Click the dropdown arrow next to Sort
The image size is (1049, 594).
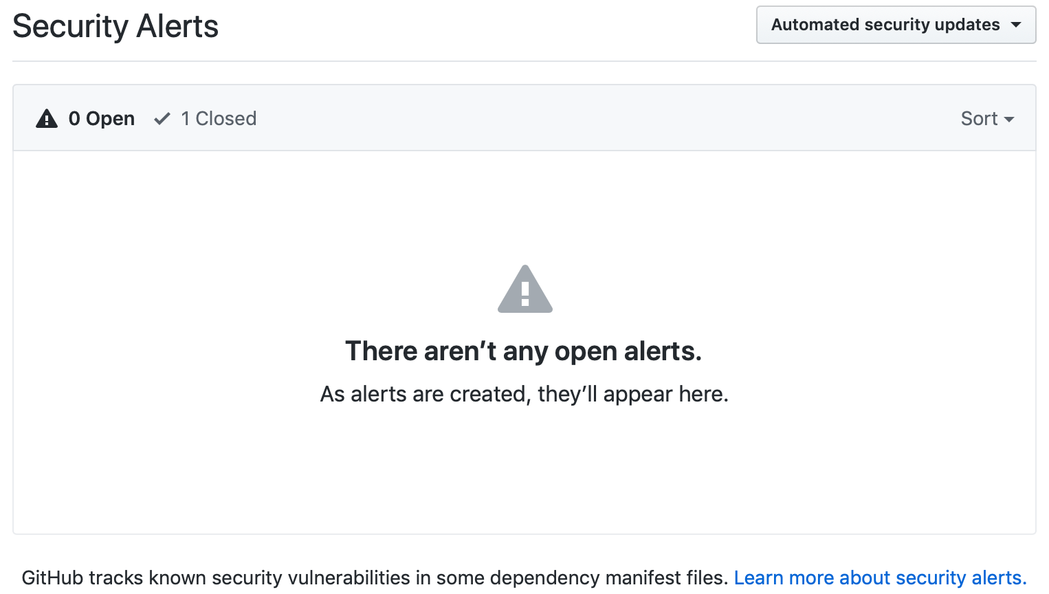(x=1010, y=119)
